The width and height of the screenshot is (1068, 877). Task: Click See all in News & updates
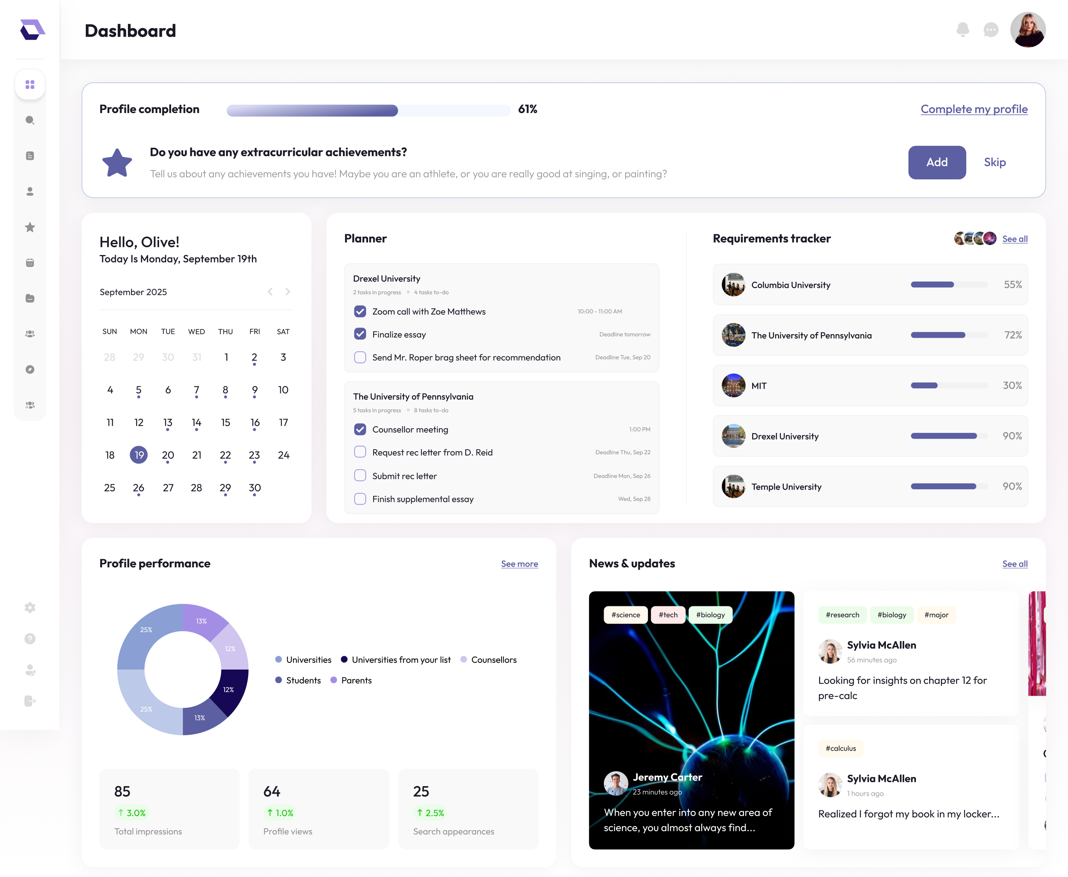click(1015, 564)
